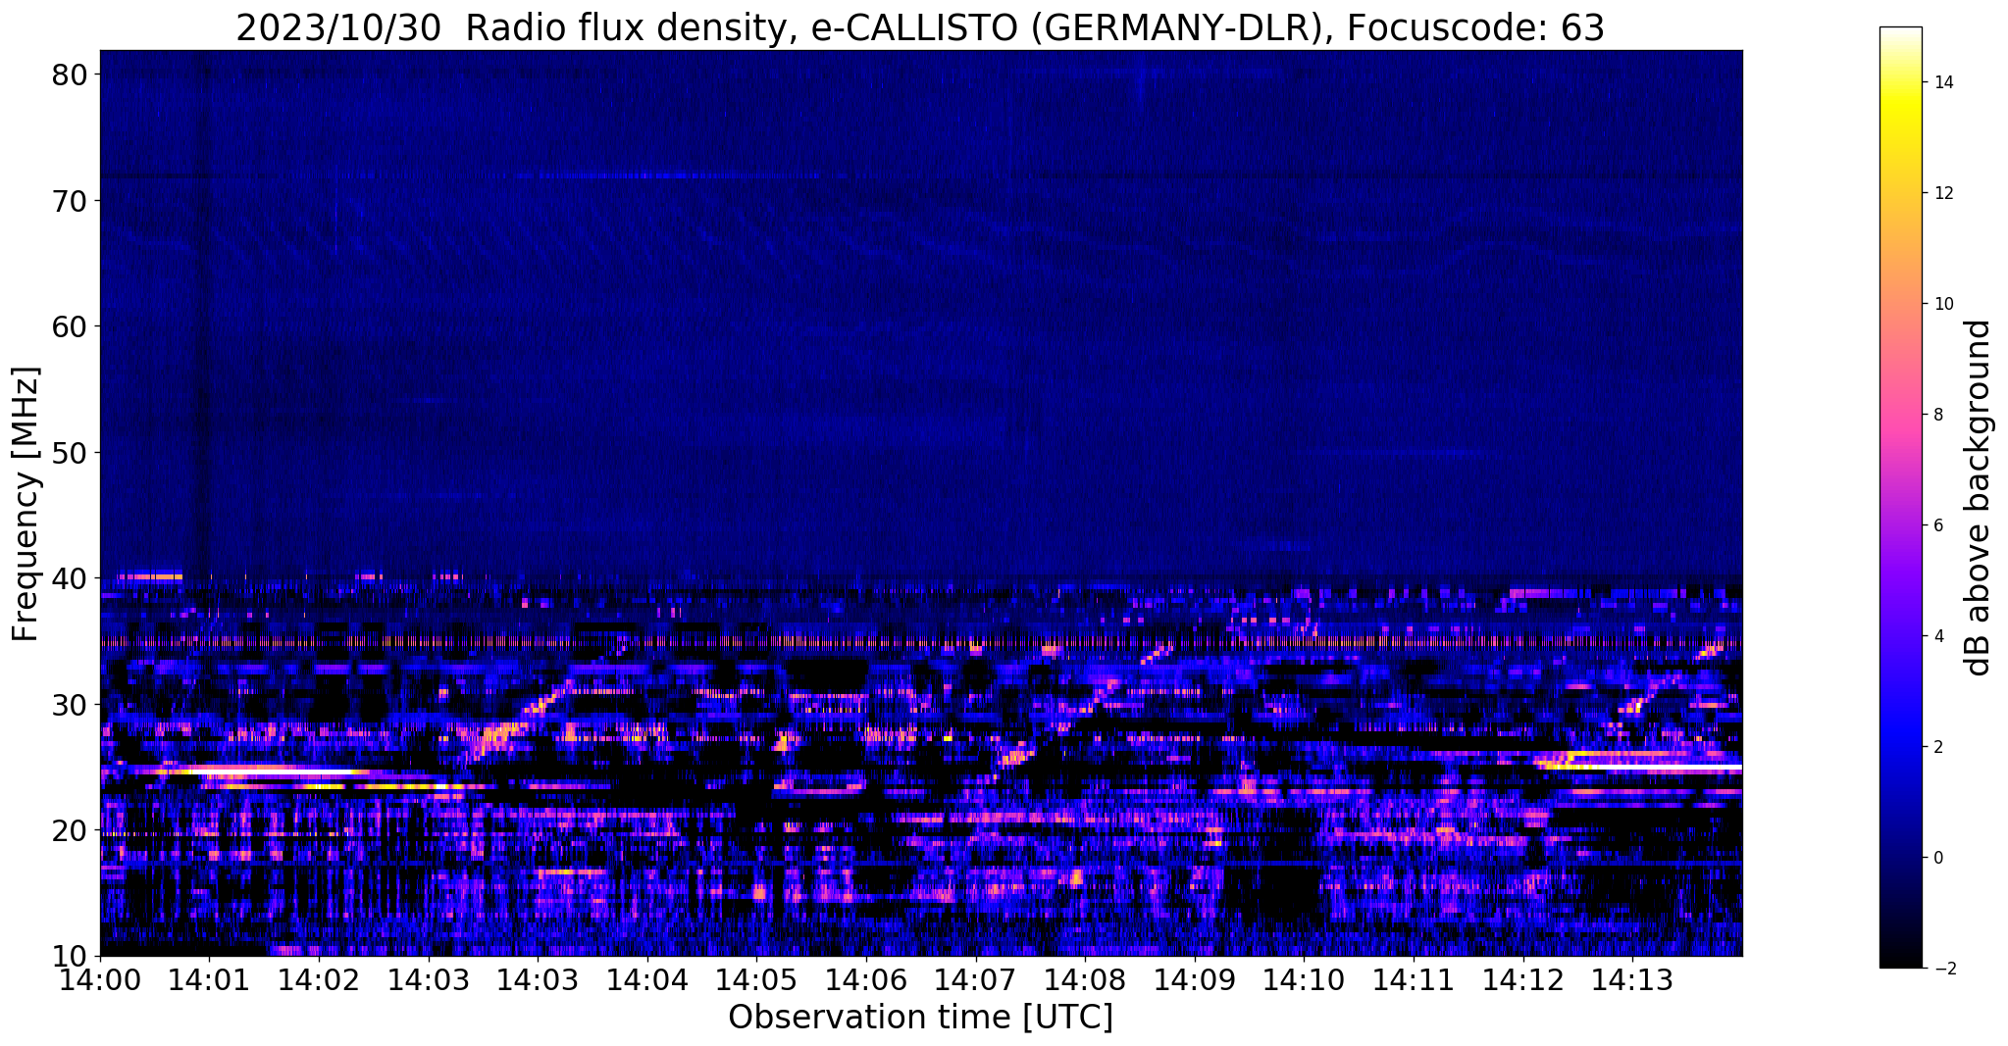The width and height of the screenshot is (2008, 1046).
Task: Pick the 0 tick on the colorbar
Action: point(1937,858)
